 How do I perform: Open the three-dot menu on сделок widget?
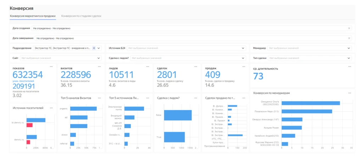click(x=196, y=66)
